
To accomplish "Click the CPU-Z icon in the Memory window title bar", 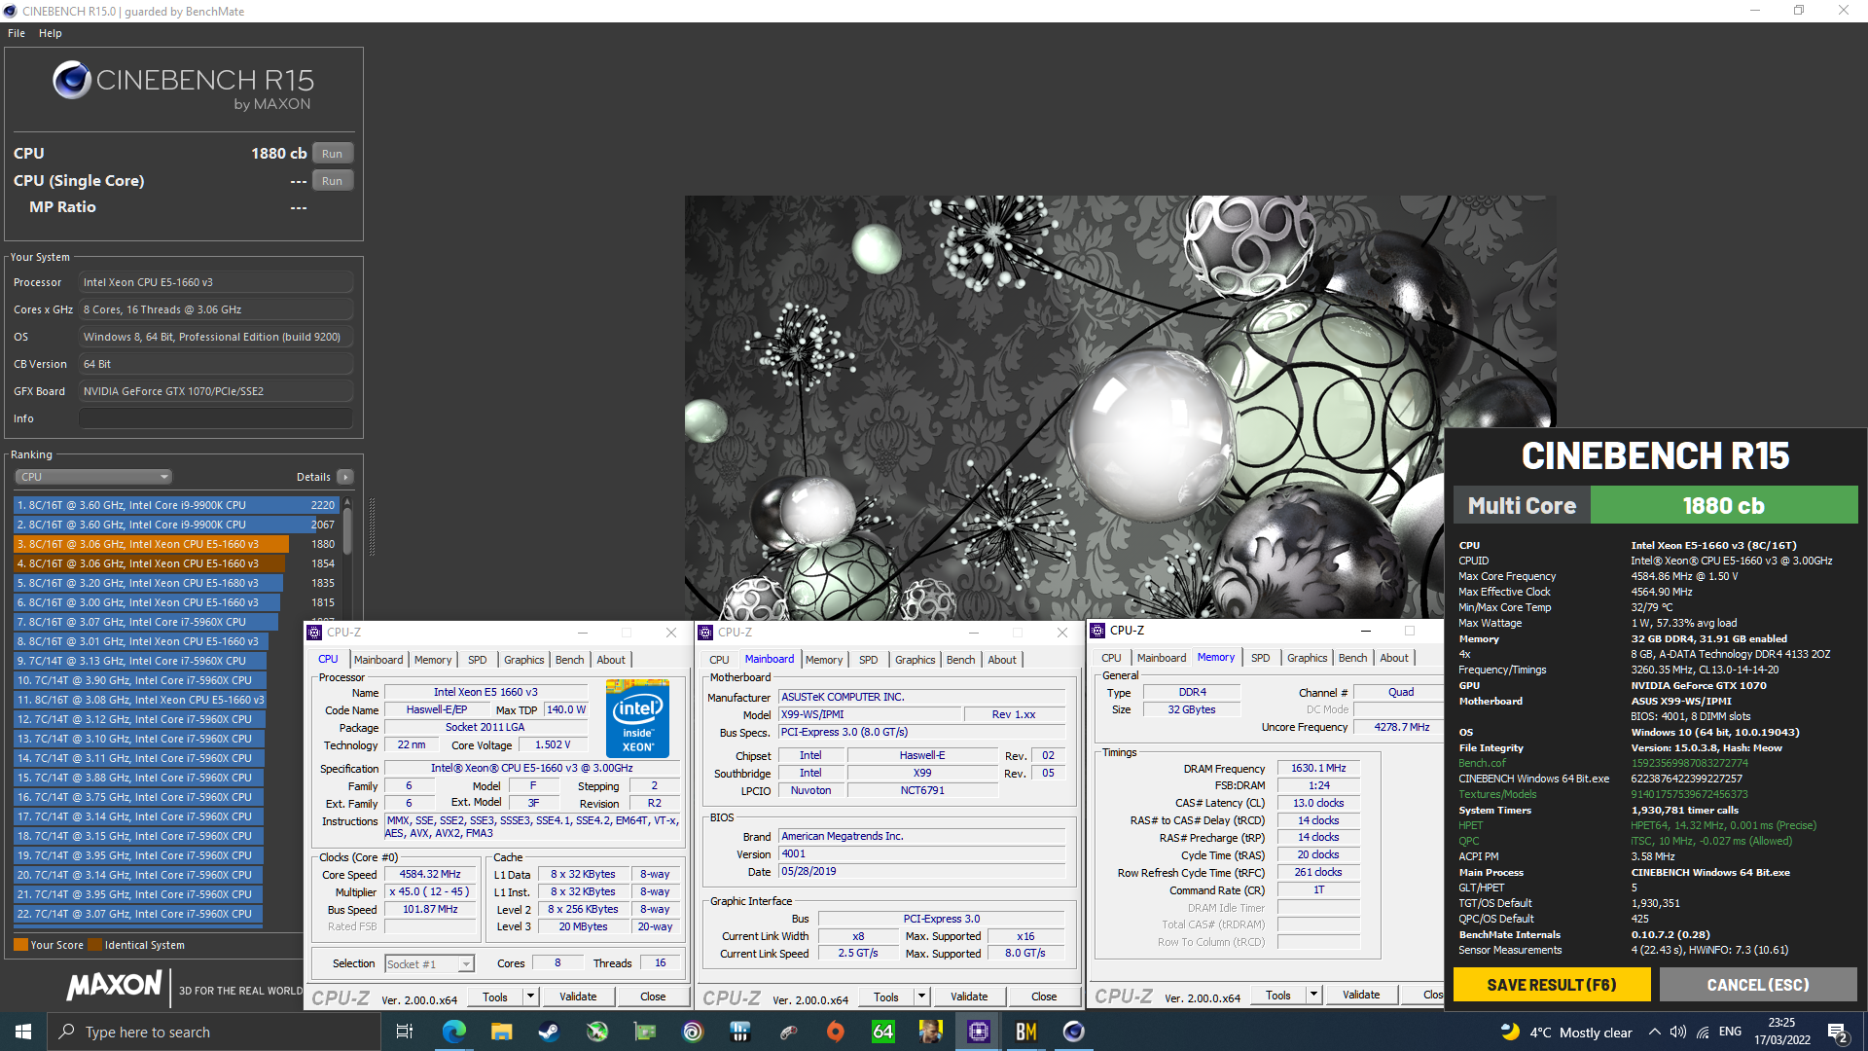I will 1097,631.
